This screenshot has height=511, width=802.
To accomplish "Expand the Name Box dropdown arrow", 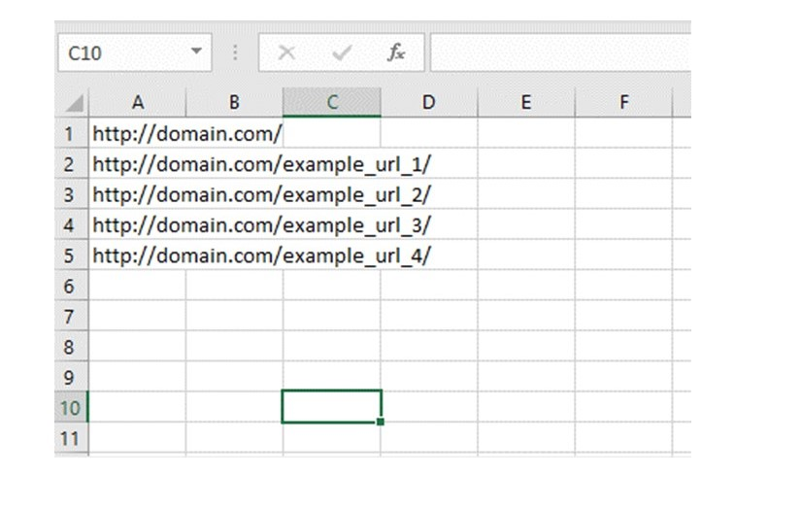I will 198,51.
